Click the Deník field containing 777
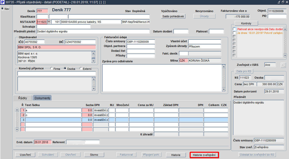Image resolution: width=289 pixels, height=159 pixels. (42, 11)
